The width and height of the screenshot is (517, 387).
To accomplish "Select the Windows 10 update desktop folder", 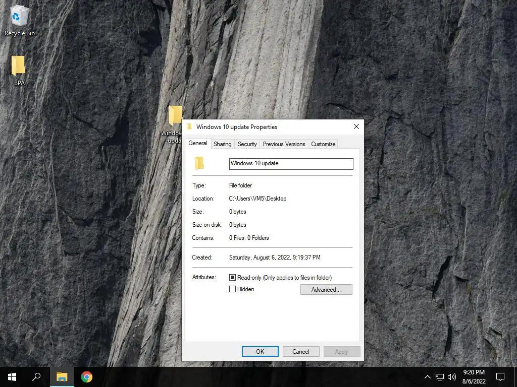I will [x=174, y=125].
